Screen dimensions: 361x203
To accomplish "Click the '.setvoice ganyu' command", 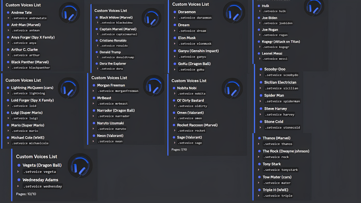I will pos(193,57).
